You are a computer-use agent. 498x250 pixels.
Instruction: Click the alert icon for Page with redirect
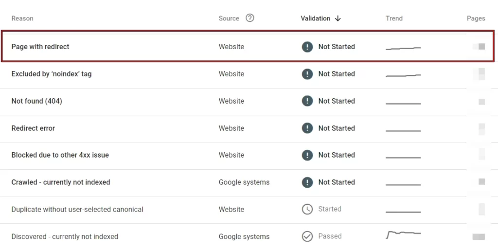307,47
